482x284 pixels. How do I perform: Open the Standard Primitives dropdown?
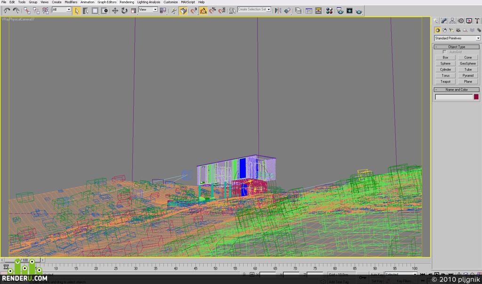pyautogui.click(x=457, y=38)
